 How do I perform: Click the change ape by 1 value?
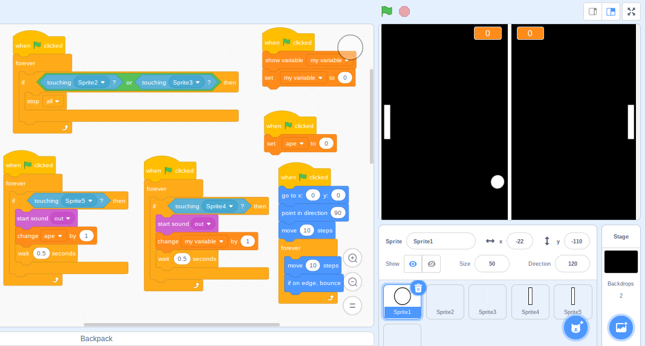coord(86,236)
